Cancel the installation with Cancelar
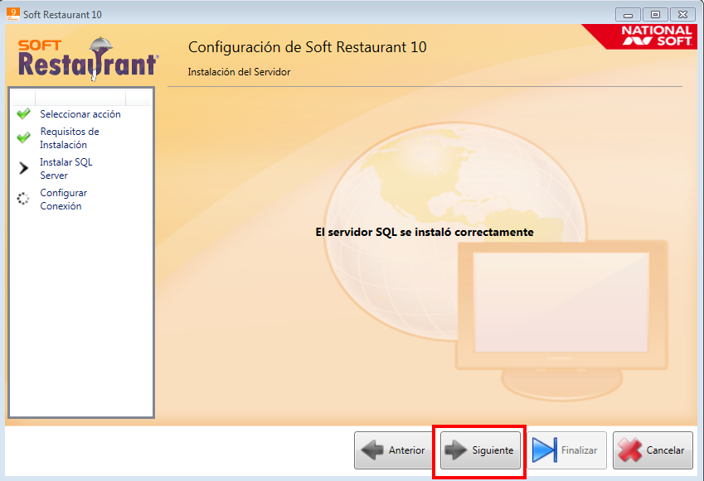The width and height of the screenshot is (704, 481). tap(653, 450)
